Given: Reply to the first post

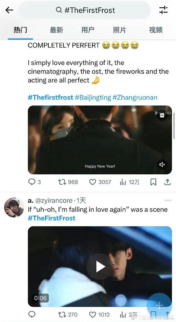Looking at the screenshot, I should (32, 182).
